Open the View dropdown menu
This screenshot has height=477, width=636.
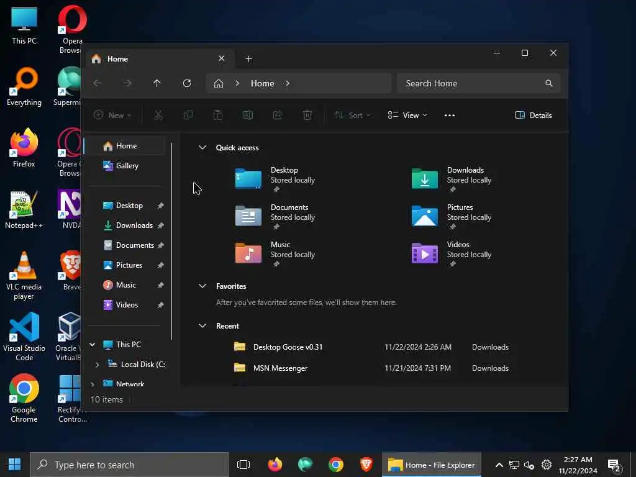[407, 115]
